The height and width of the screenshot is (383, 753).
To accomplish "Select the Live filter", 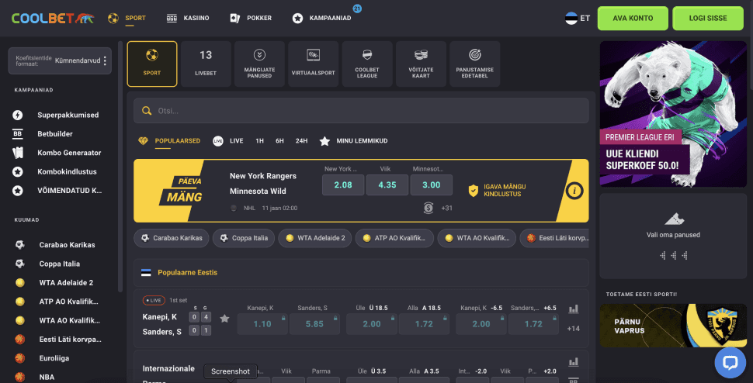I will [228, 141].
